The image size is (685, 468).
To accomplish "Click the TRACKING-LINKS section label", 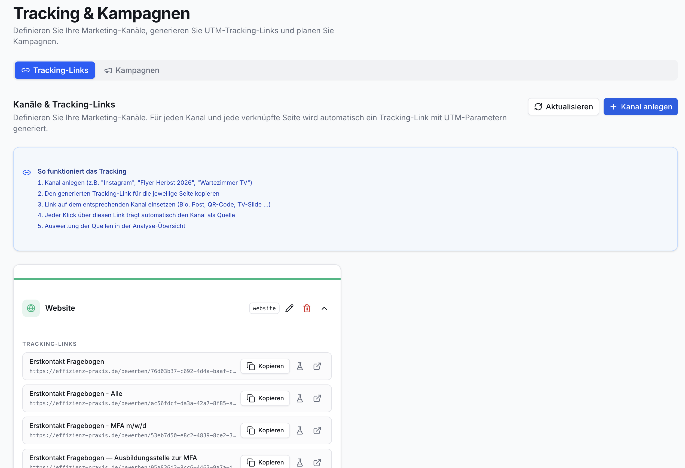I will coord(50,344).
